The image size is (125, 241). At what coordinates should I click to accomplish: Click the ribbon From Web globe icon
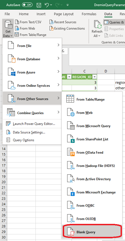coord(17,28)
